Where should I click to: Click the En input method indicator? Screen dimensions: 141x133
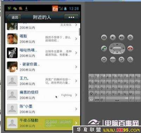click(x=55, y=8)
